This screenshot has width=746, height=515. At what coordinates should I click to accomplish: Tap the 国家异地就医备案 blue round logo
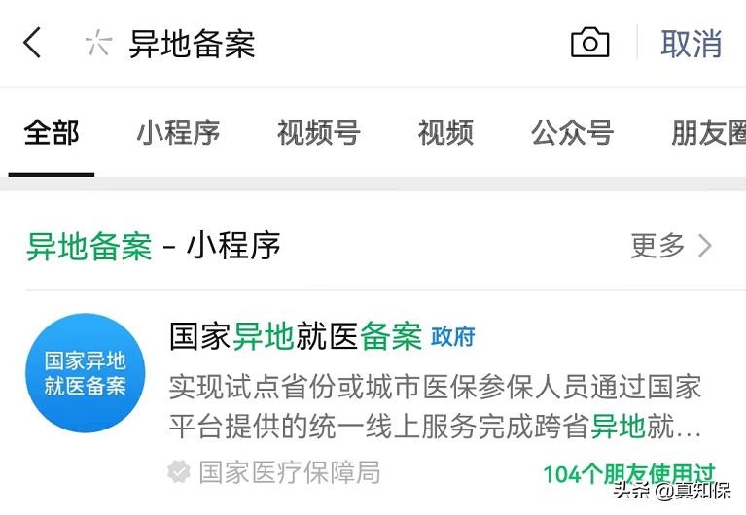pyautogui.click(x=86, y=373)
